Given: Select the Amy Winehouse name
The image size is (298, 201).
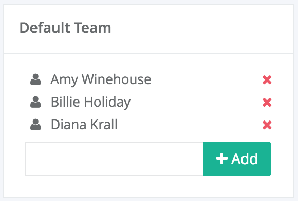Looking at the screenshot, I should (101, 79).
